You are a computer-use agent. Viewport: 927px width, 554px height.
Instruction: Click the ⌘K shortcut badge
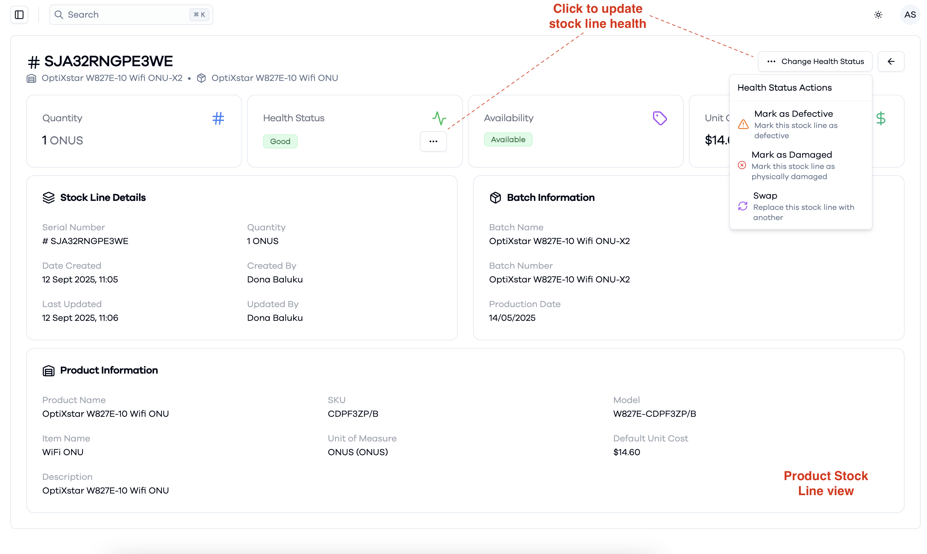coord(199,15)
